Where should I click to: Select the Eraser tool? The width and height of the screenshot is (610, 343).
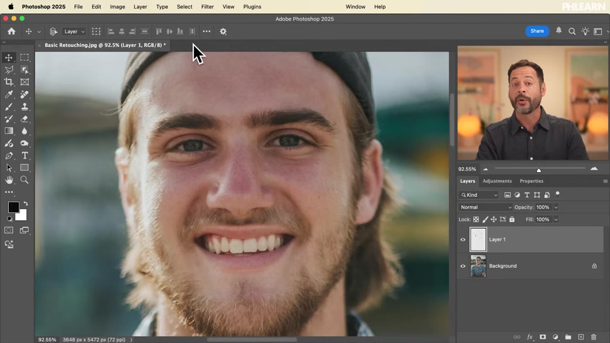(x=24, y=119)
